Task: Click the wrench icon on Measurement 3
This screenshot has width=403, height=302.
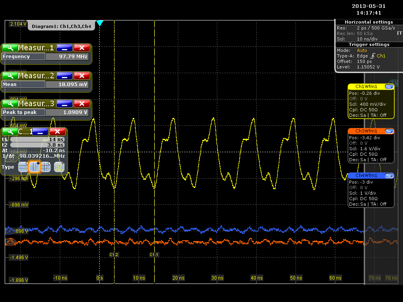Action: tap(10, 104)
